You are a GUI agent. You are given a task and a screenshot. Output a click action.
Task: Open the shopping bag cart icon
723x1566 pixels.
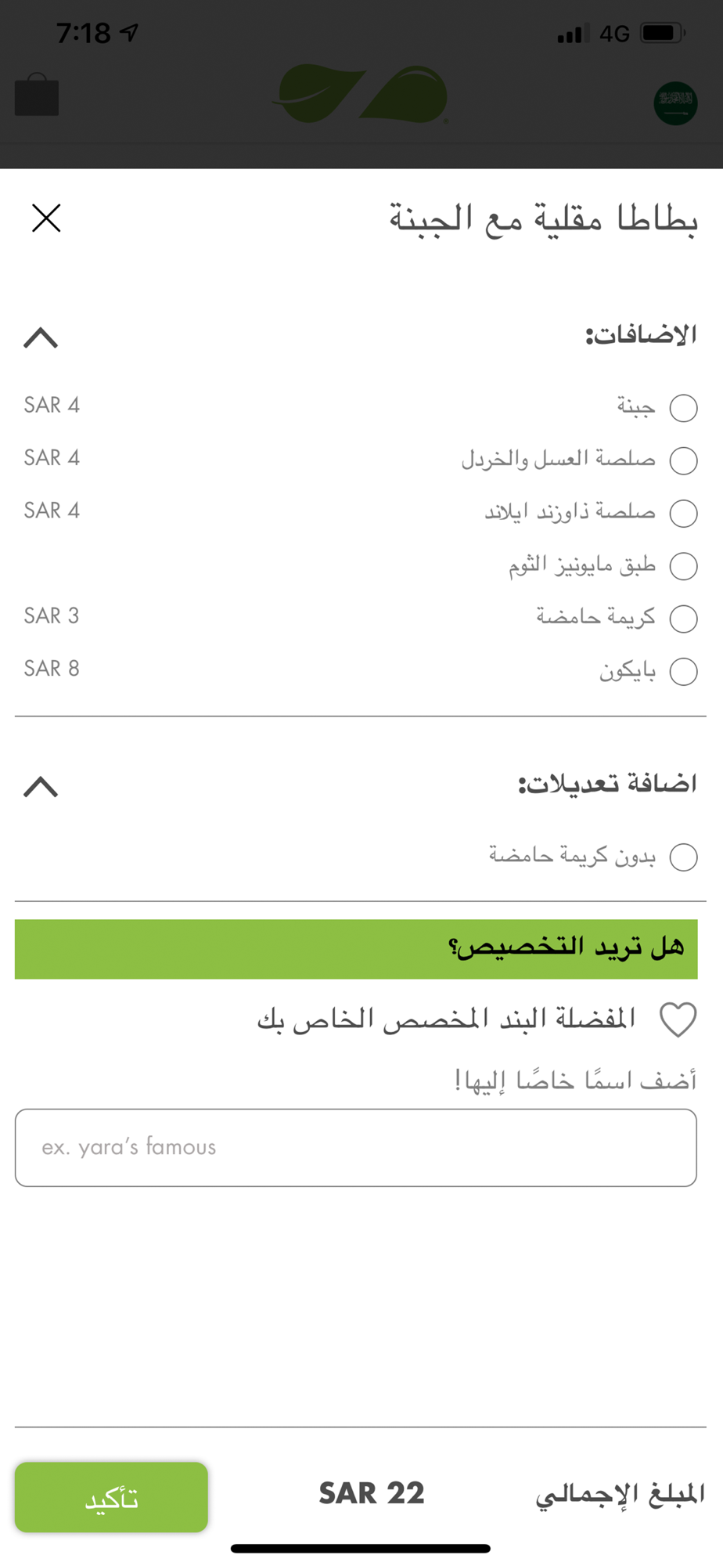(x=37, y=96)
